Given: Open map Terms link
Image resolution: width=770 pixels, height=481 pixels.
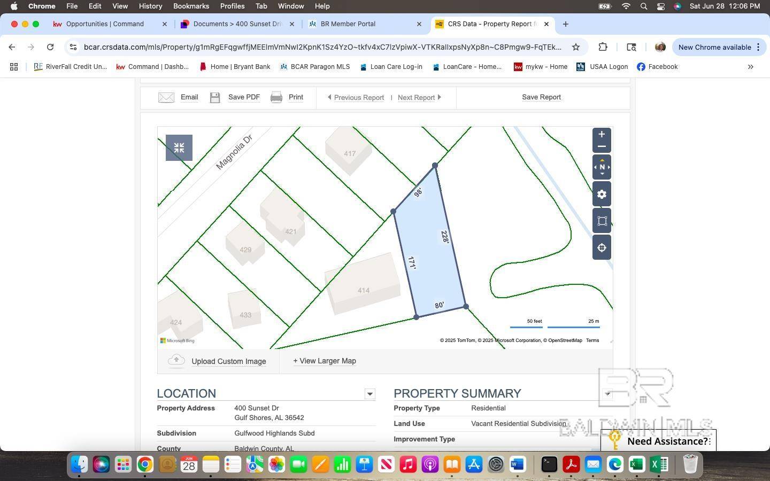Looking at the screenshot, I should [592, 340].
